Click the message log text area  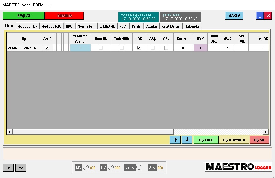tap(137, 154)
